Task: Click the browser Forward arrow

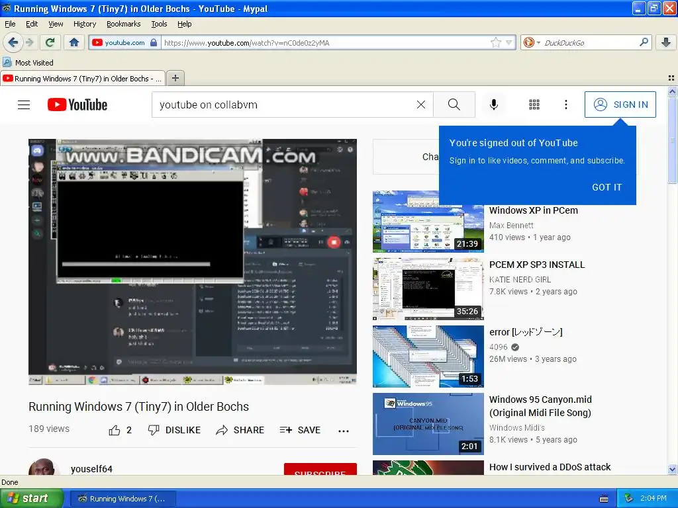Action: 30,42
